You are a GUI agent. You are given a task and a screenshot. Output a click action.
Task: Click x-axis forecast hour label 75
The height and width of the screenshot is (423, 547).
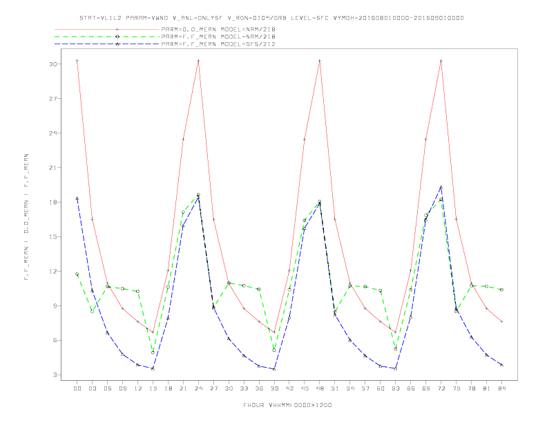[x=457, y=388]
